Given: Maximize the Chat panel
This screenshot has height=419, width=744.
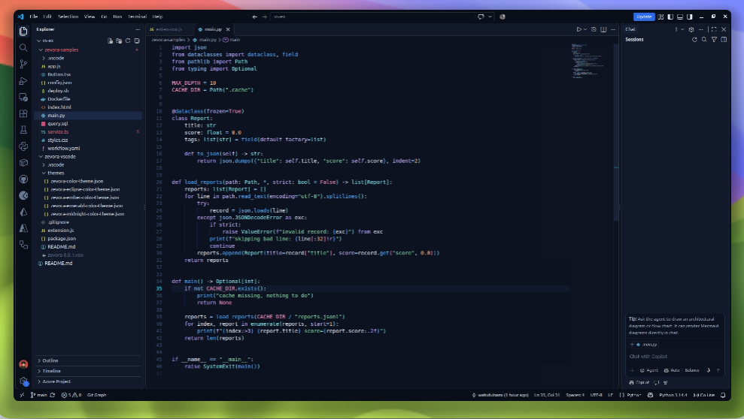Looking at the screenshot, I should tap(714, 29).
